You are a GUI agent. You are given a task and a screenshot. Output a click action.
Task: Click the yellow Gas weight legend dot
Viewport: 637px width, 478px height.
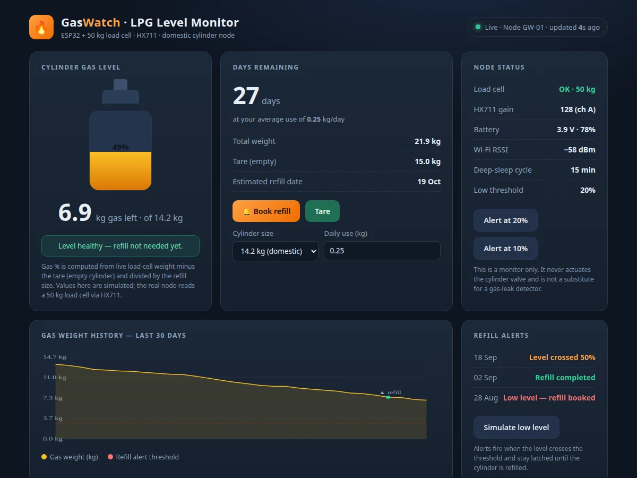click(x=44, y=457)
